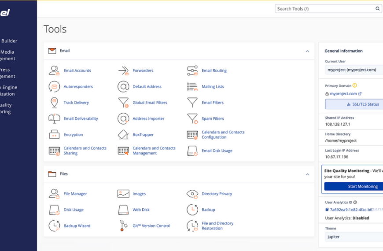Viewport: 383px width, 251px height.
Task: Click the Email Deliverability mailbox icon
Action: (x=54, y=118)
